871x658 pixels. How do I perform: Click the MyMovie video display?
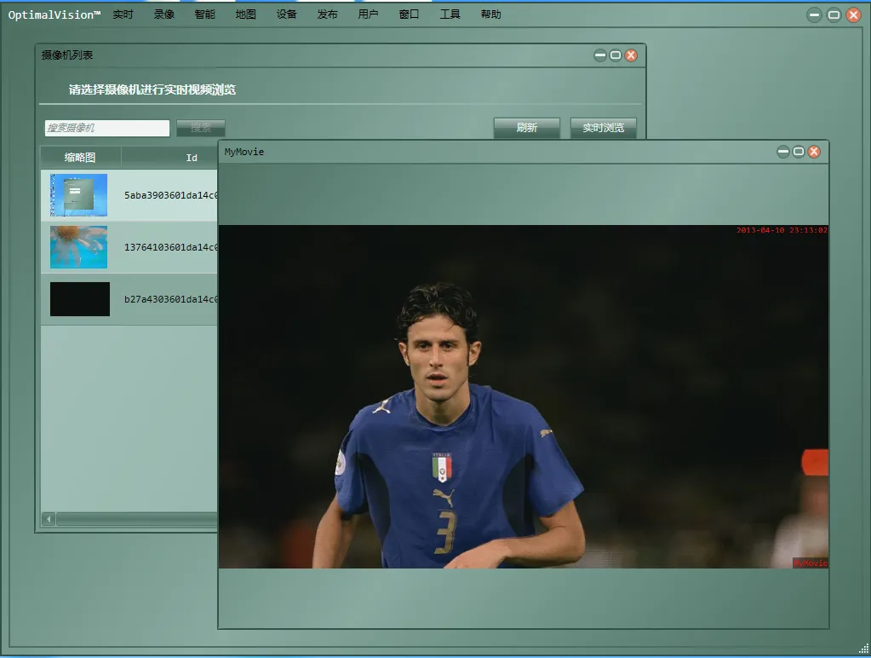click(x=524, y=396)
